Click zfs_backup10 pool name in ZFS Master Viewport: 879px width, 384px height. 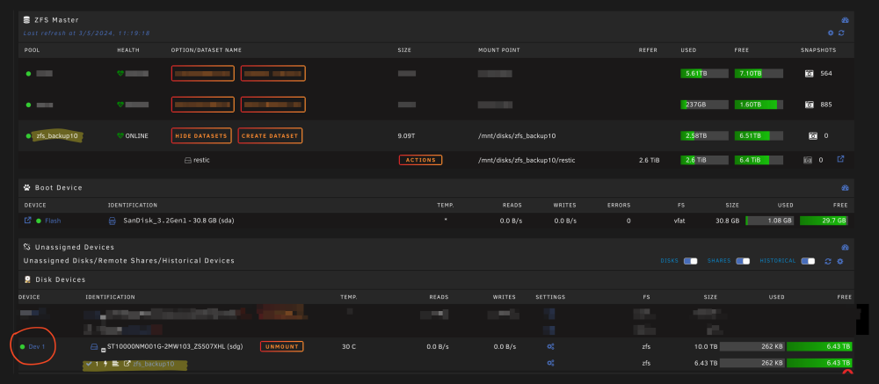pos(57,135)
